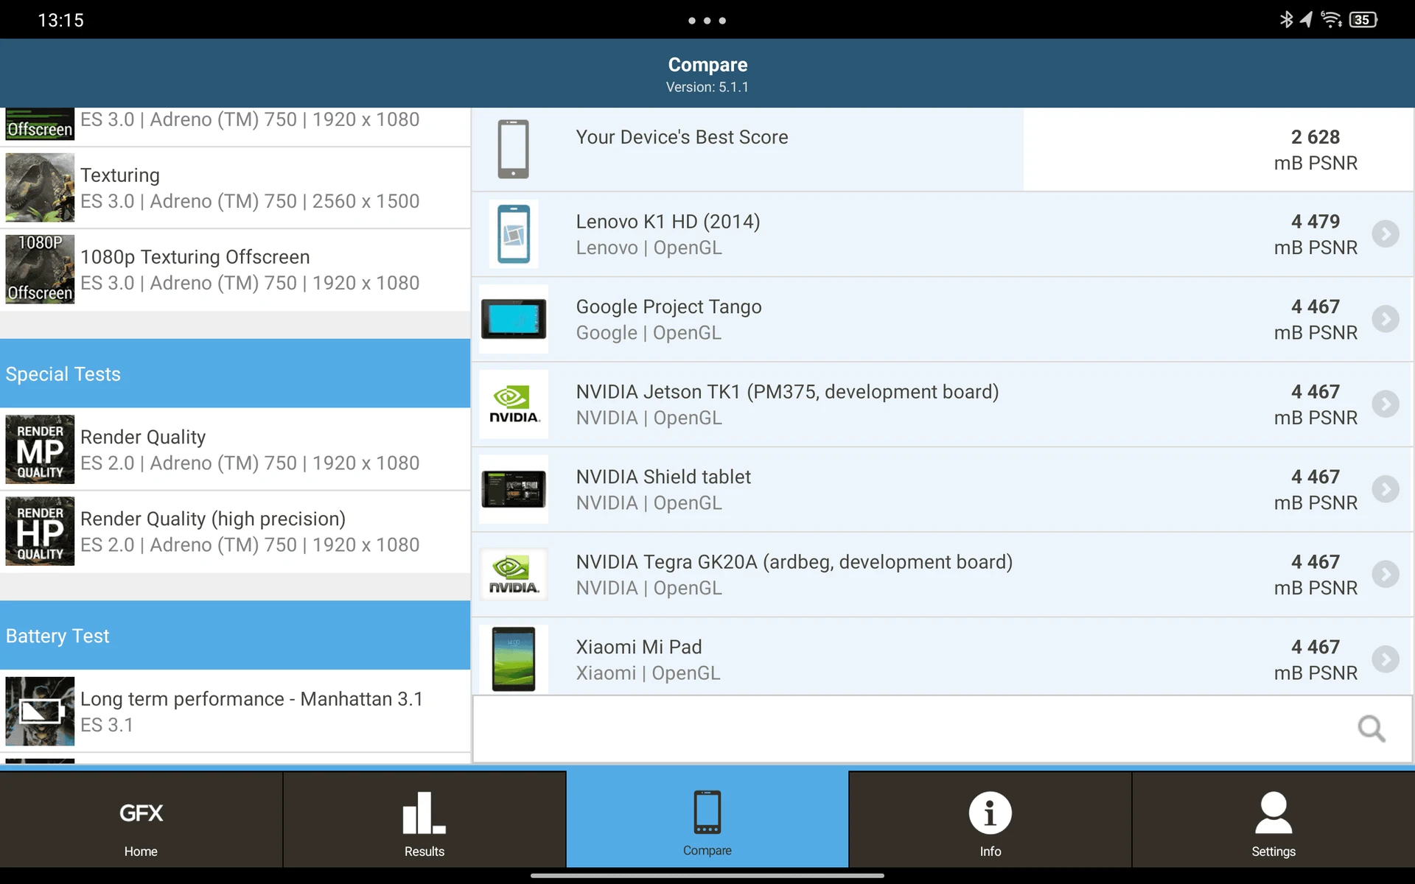The width and height of the screenshot is (1415, 884).
Task: Open Lenovo K1 HD (2014) name
Action: (x=668, y=222)
